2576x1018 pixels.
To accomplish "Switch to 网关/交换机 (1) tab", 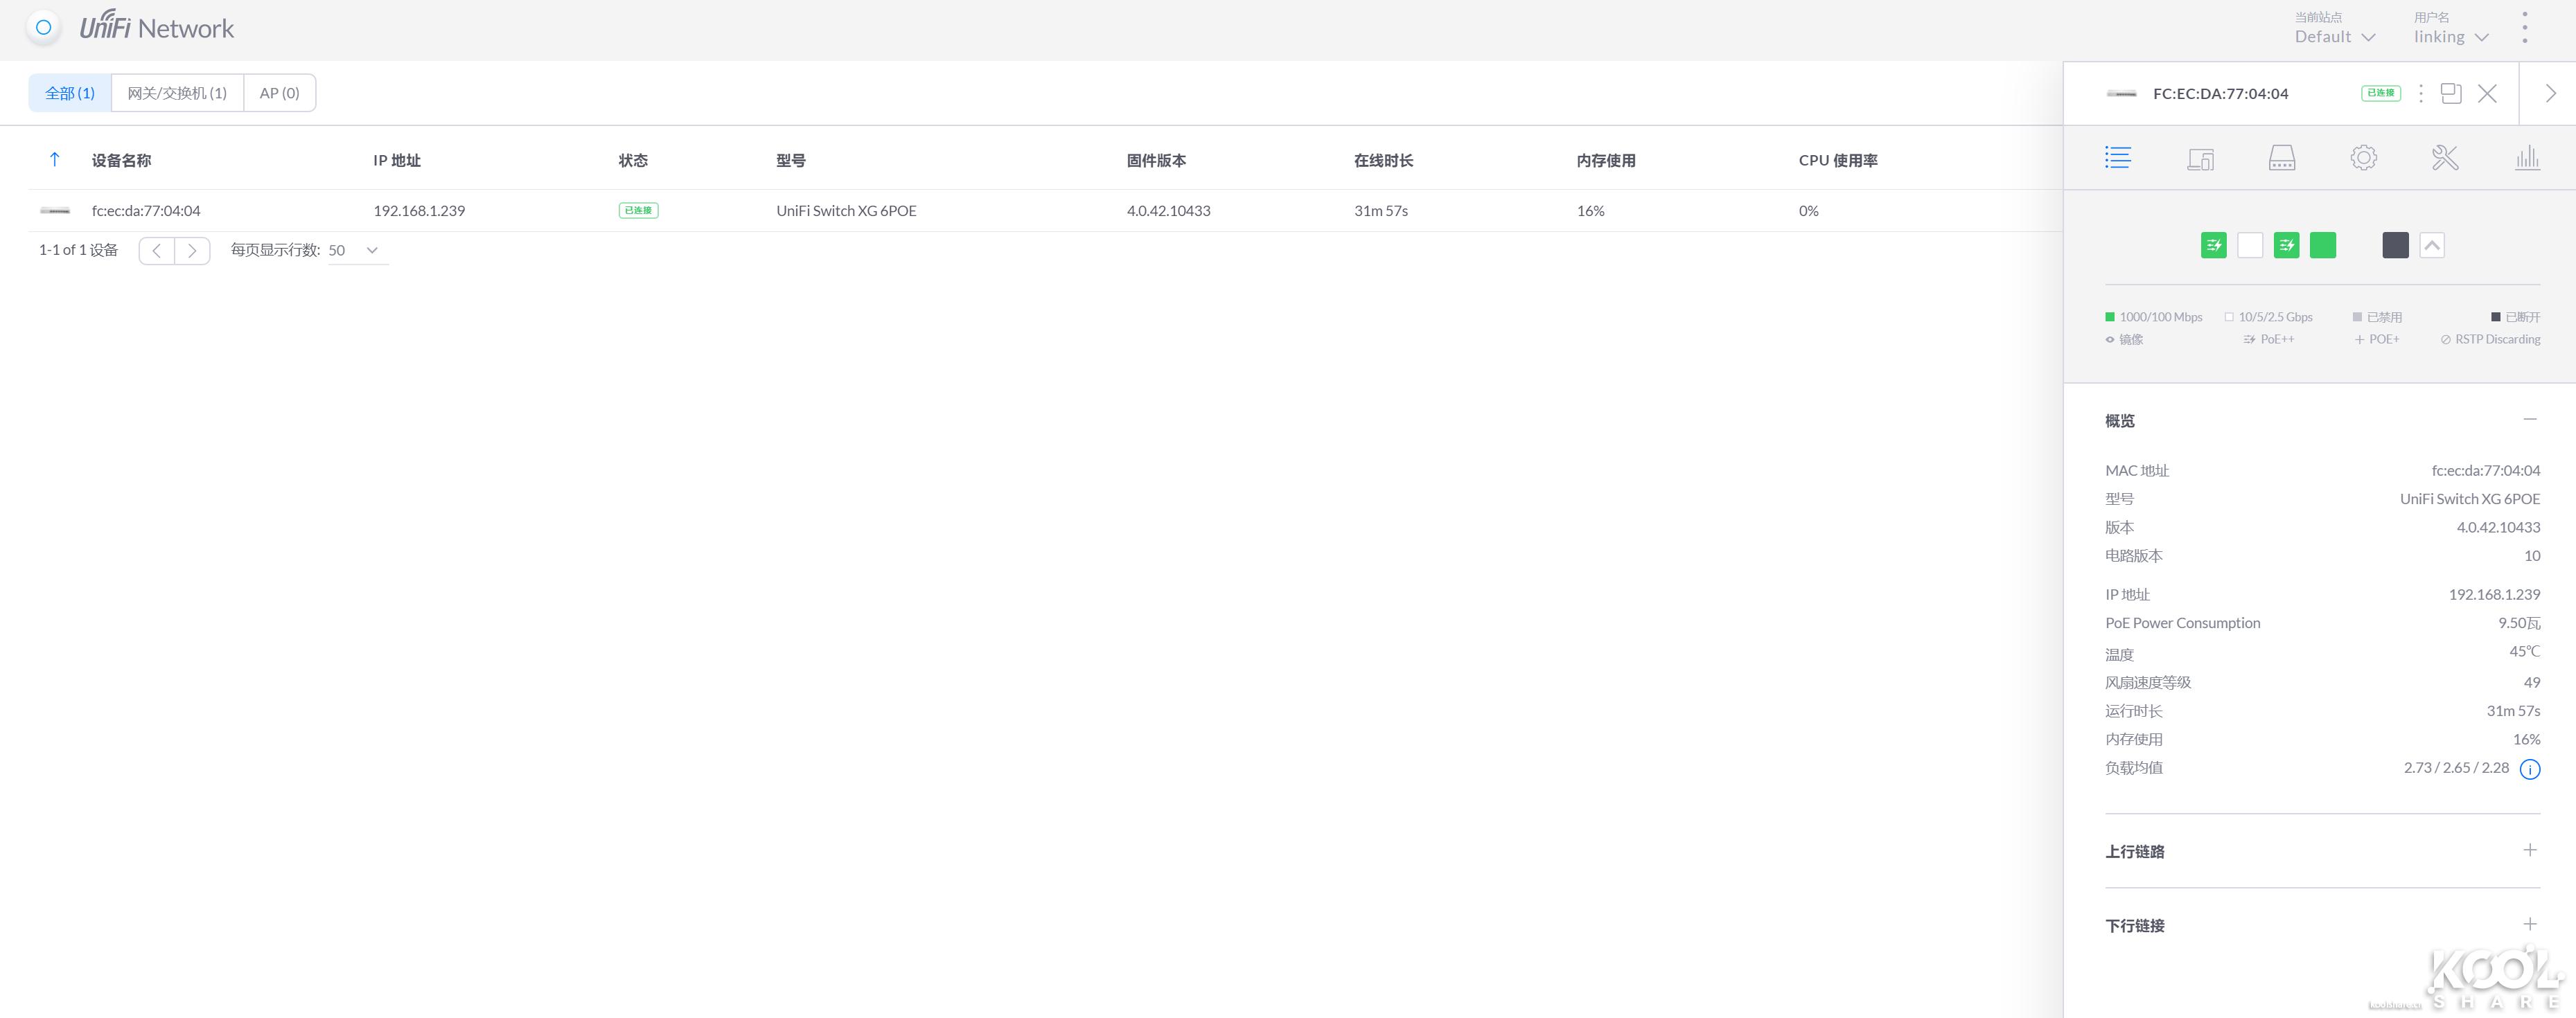I will pos(177,93).
